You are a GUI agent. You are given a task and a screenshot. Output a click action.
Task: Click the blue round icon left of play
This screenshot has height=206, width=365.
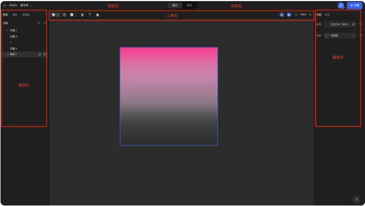coord(282,15)
